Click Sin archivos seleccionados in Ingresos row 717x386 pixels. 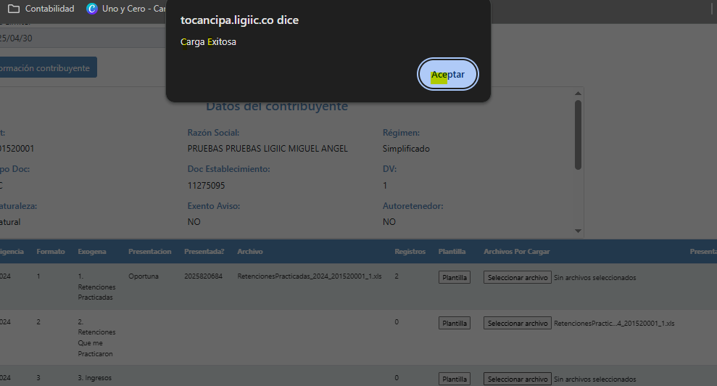point(595,379)
